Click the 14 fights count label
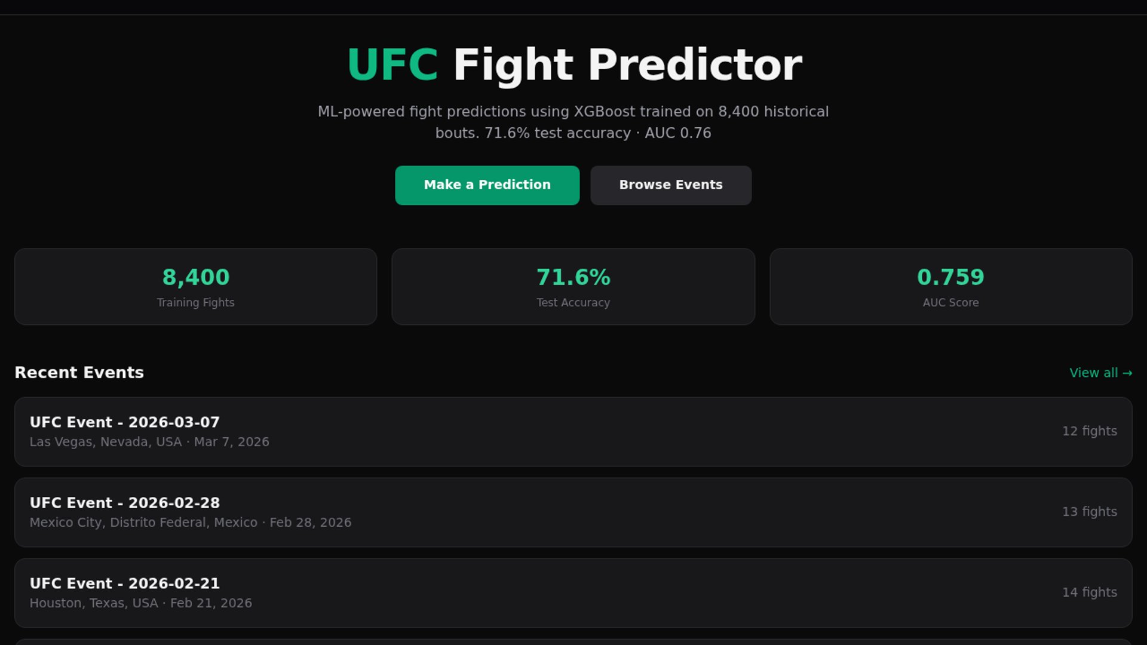Screen dimensions: 1147x645 (1089, 592)
